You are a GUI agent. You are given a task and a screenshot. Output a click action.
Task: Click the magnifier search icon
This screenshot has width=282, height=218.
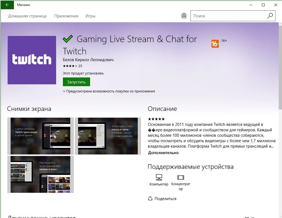270,16
